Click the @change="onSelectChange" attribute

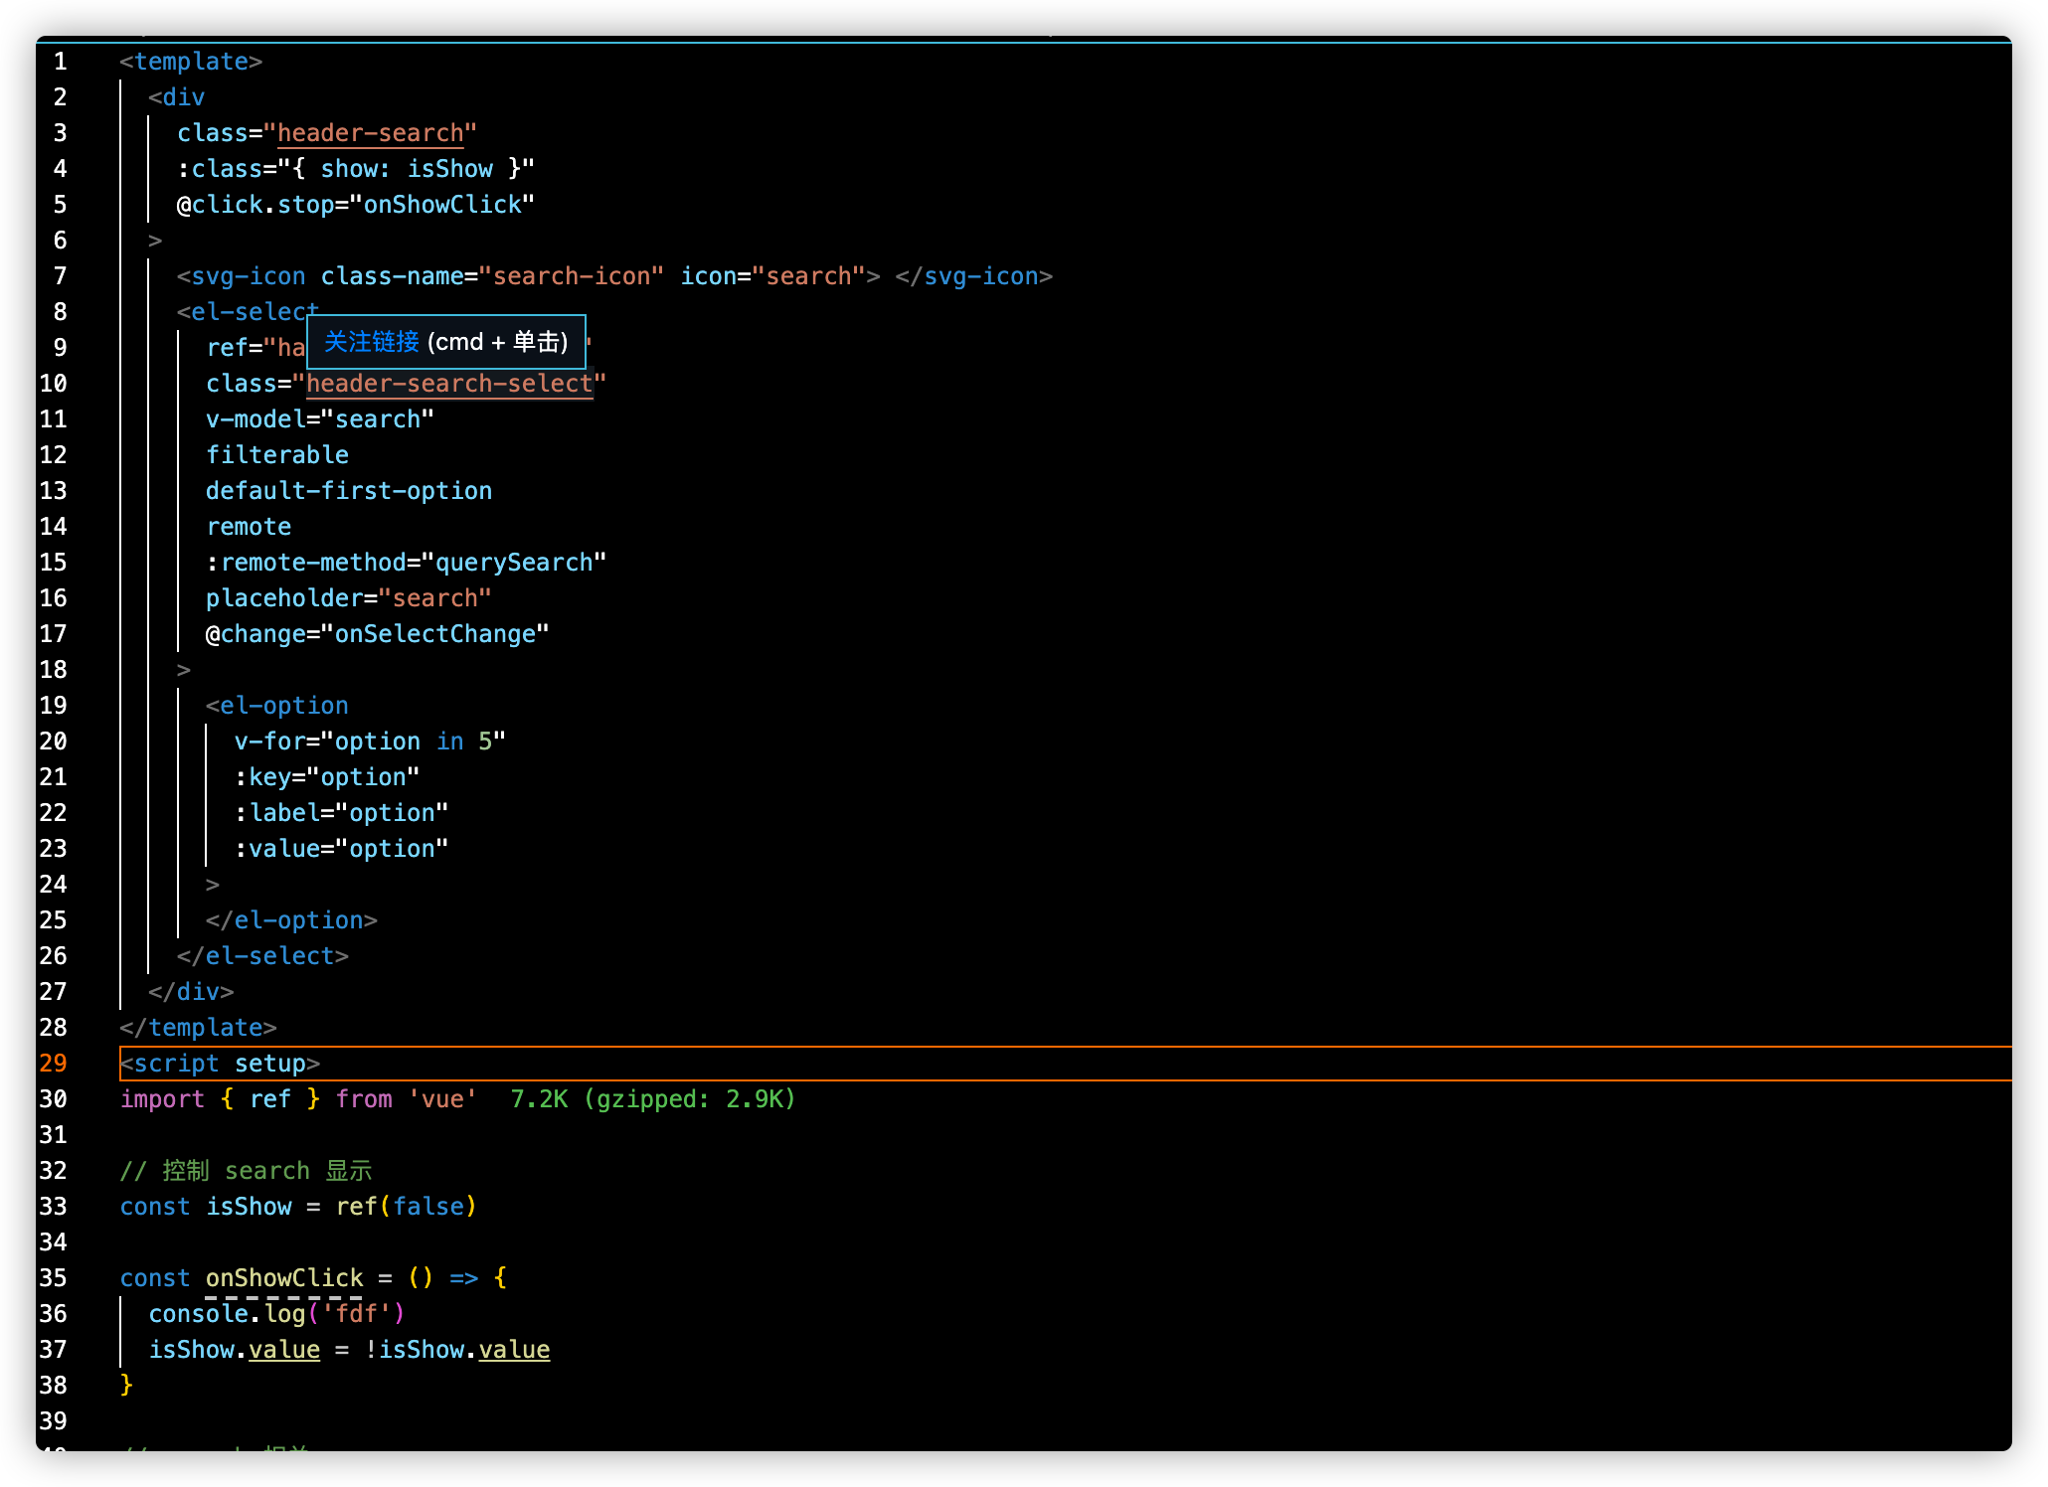point(377,633)
